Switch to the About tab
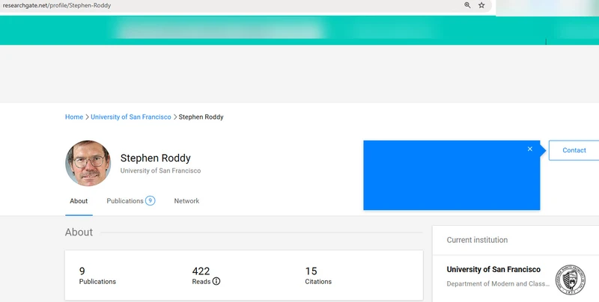This screenshot has width=599, height=302. click(79, 201)
